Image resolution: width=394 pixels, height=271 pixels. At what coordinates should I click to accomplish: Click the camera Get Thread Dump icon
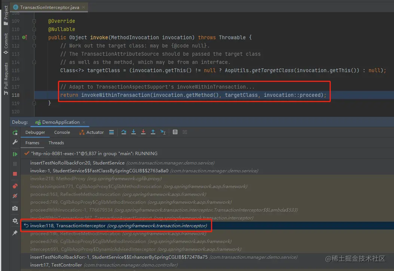[15, 208]
